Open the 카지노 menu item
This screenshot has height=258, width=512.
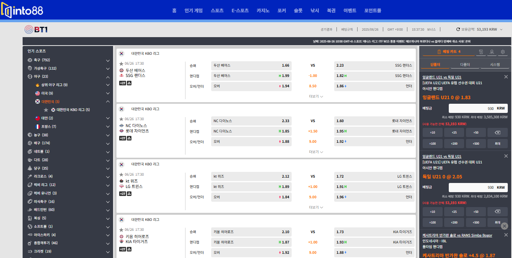[263, 10]
